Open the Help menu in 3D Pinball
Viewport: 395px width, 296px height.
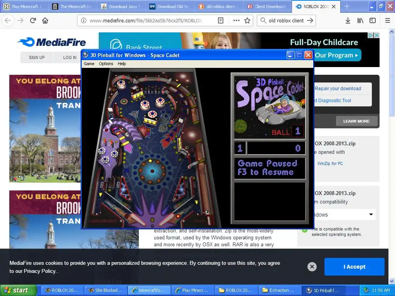(122, 64)
